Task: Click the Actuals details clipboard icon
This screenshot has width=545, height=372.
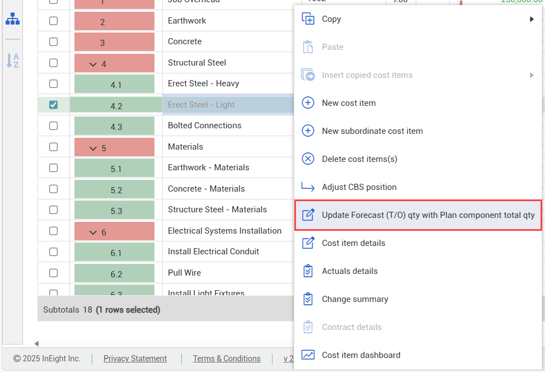Action: 308,271
